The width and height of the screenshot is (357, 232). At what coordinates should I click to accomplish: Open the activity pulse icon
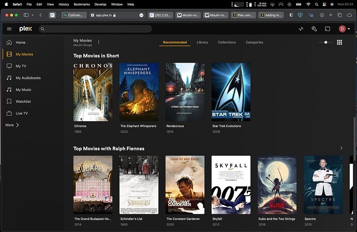click(x=301, y=28)
